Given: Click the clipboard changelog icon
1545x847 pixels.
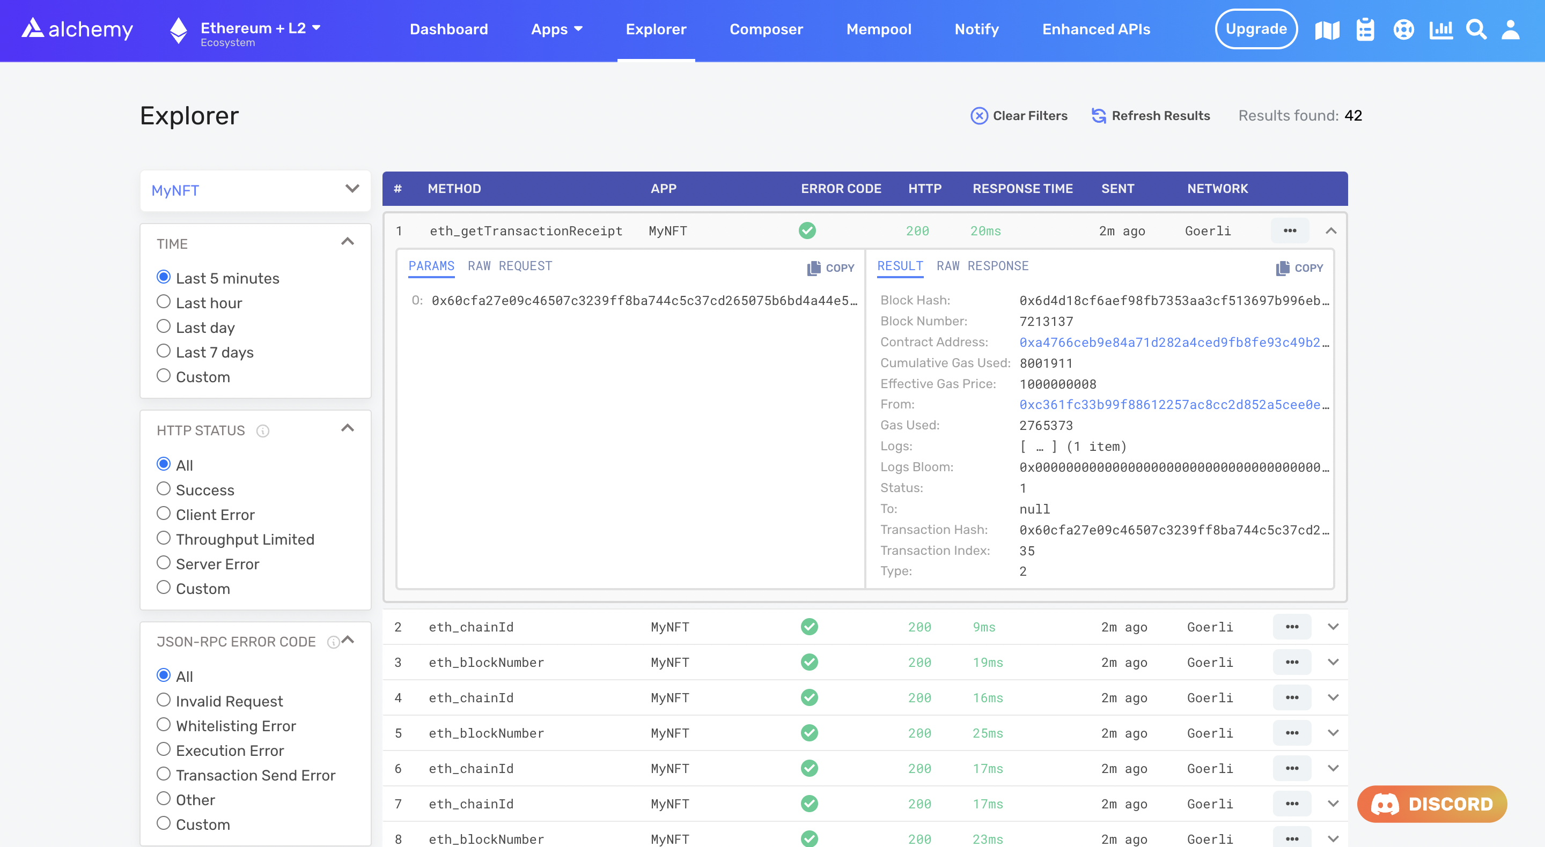Looking at the screenshot, I should (x=1365, y=29).
